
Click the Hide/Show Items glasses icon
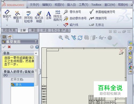101,38
